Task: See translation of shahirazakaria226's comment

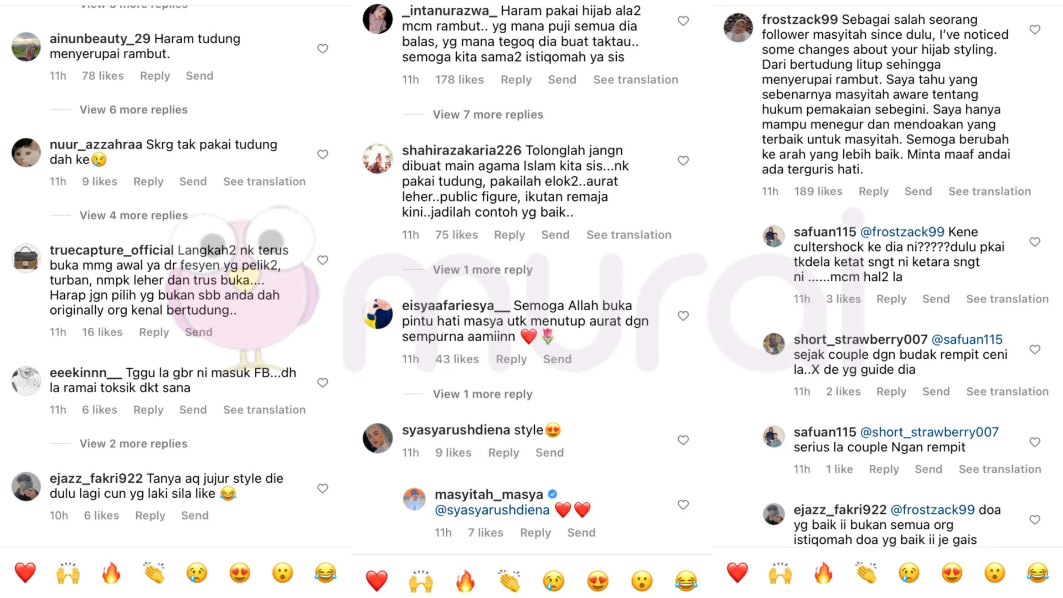Action: pos(629,235)
